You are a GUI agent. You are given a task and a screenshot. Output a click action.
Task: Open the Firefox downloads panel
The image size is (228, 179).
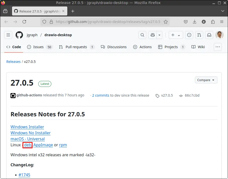194,22
